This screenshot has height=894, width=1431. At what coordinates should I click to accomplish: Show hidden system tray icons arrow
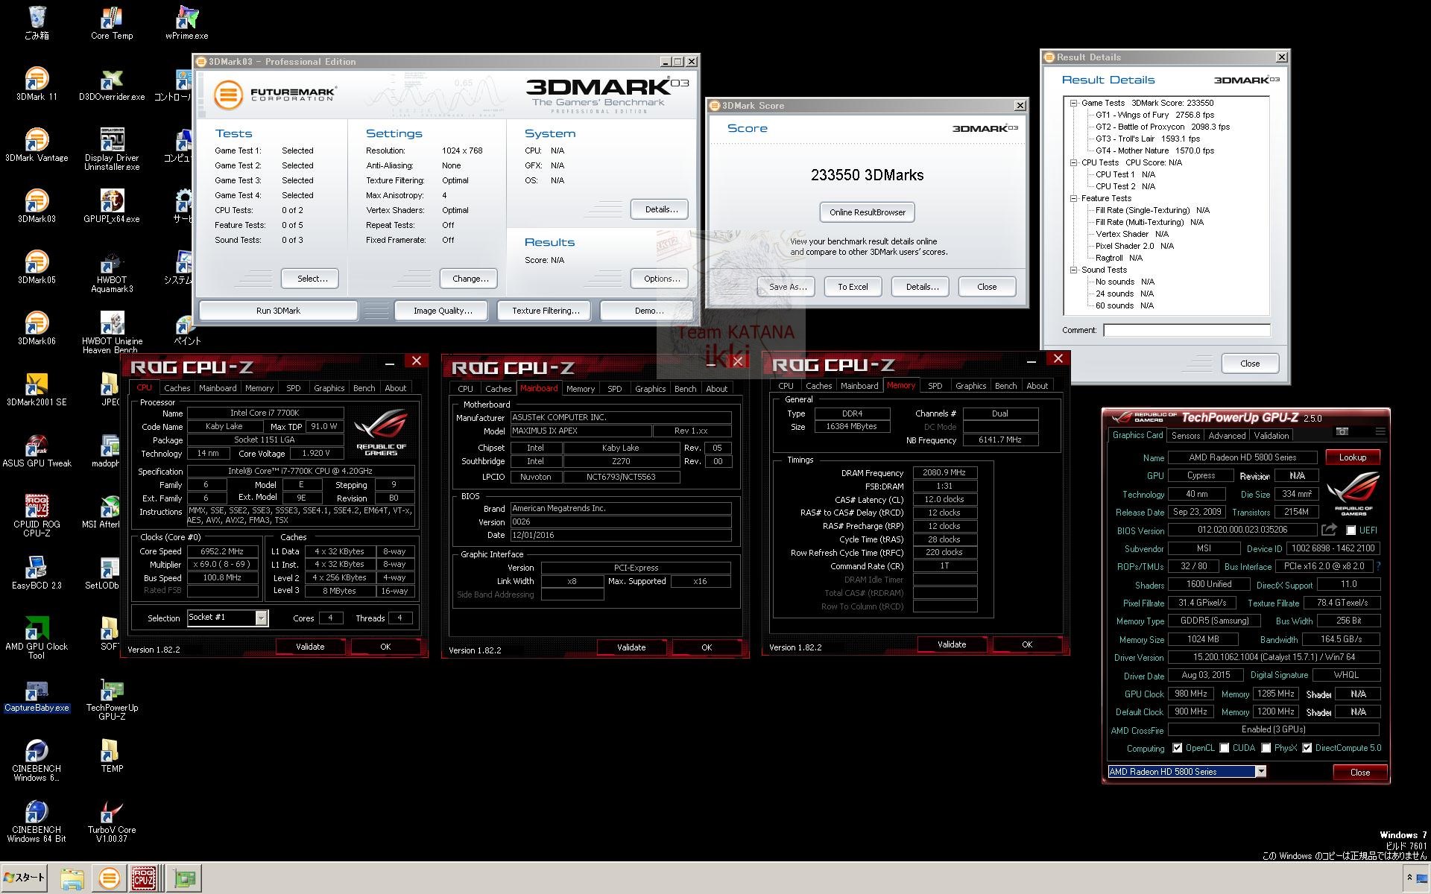(x=1409, y=878)
